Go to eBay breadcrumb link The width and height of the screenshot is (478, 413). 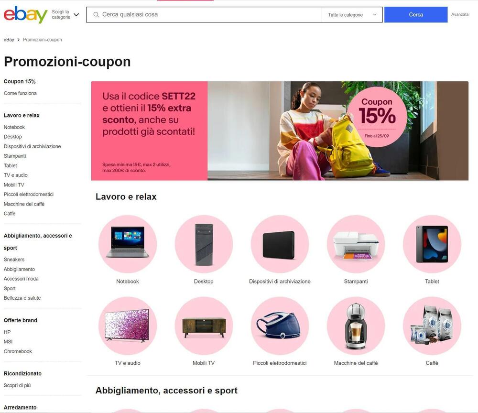coord(9,40)
